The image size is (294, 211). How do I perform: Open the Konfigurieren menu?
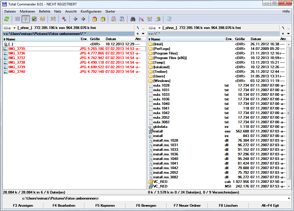click(91, 11)
